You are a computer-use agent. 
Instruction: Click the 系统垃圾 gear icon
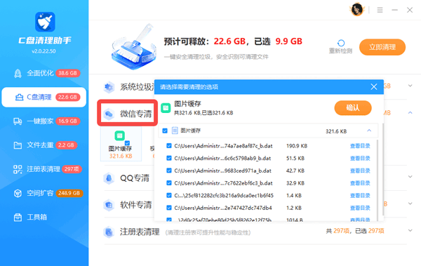point(109,87)
